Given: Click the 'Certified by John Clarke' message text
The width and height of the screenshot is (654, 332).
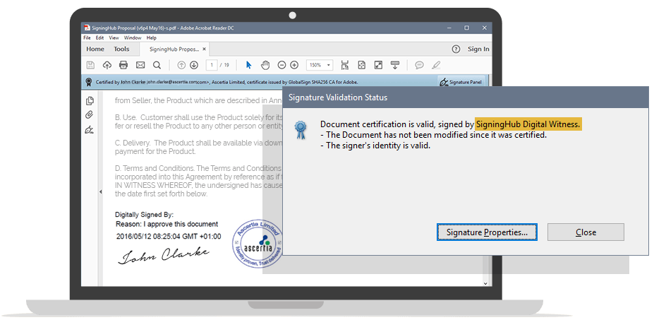Looking at the screenshot, I should (227, 82).
